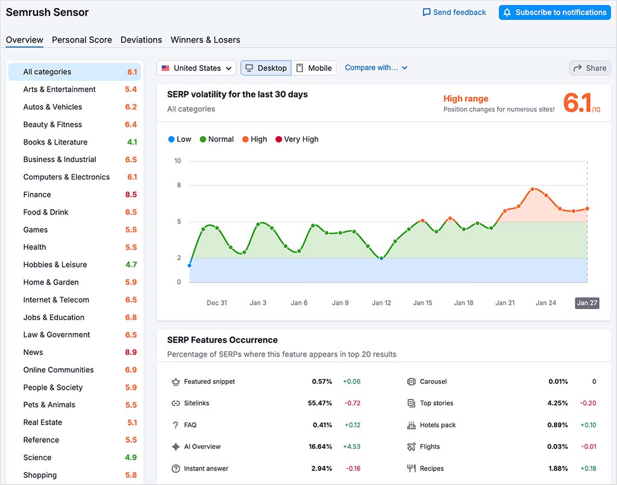Open the Compare with dropdown
This screenshot has height=485, width=617.
[376, 67]
